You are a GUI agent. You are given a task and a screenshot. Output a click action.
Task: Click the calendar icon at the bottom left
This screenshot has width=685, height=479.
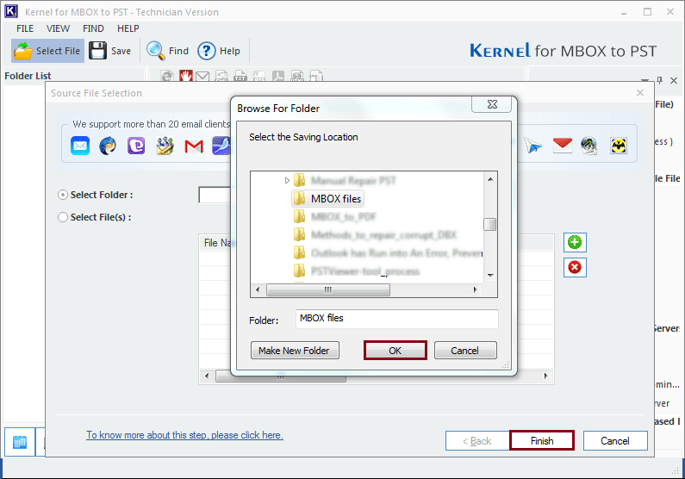pos(20,442)
